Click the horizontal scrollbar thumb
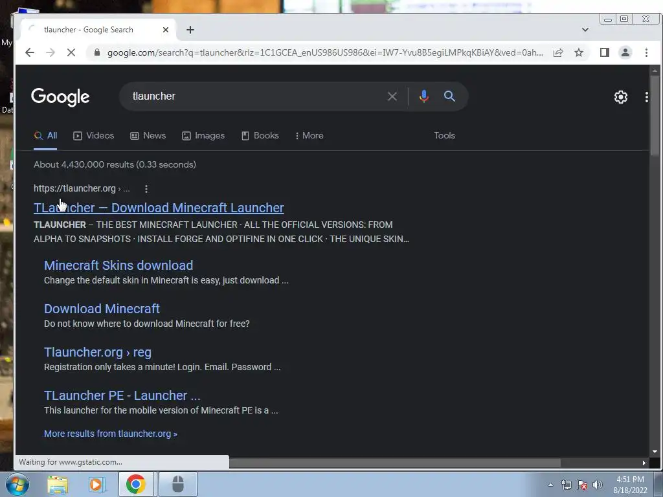663x497 pixels. [395, 463]
